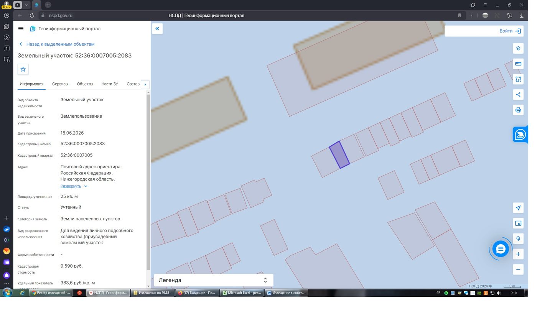The height and width of the screenshot is (309, 537).
Task: Click the my-location arrow icon
Action: pyautogui.click(x=518, y=208)
